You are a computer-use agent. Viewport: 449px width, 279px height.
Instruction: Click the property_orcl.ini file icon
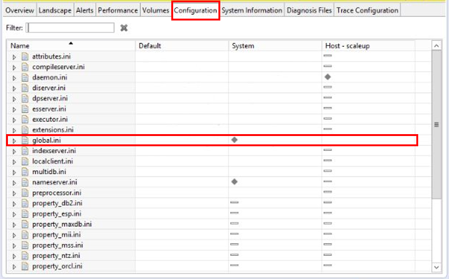point(25,266)
